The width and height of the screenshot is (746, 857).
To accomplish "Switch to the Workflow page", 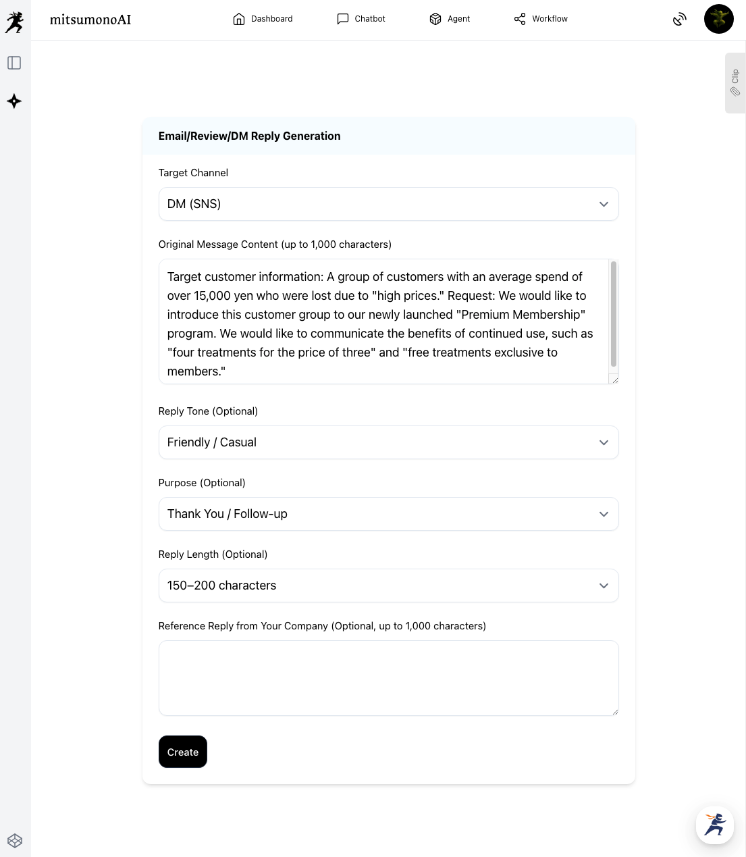I will 541,19.
